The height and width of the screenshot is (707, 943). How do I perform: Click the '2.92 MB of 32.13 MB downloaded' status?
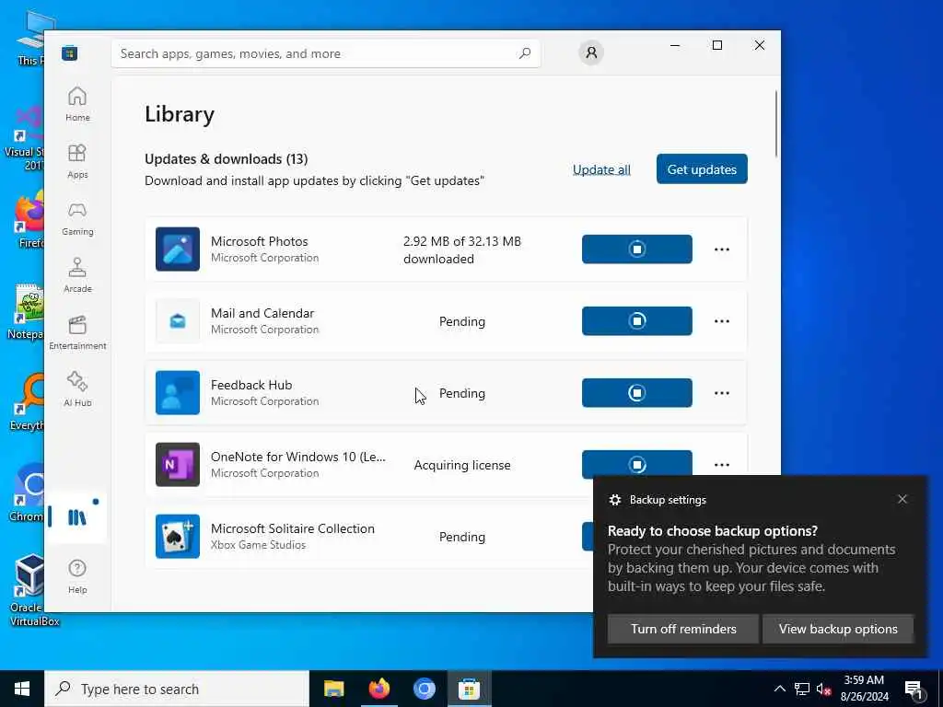(x=462, y=249)
